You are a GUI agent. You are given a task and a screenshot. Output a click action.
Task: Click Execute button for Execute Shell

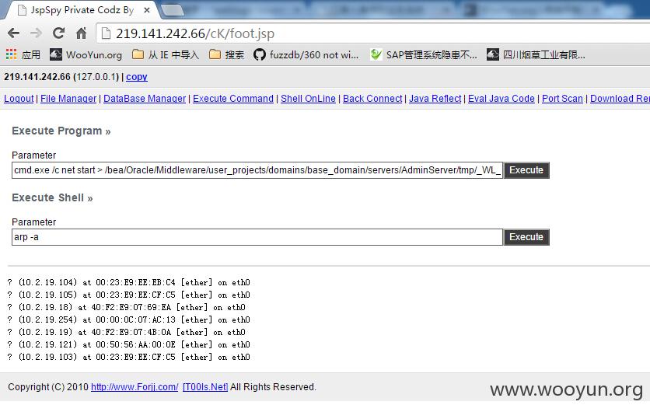(526, 237)
